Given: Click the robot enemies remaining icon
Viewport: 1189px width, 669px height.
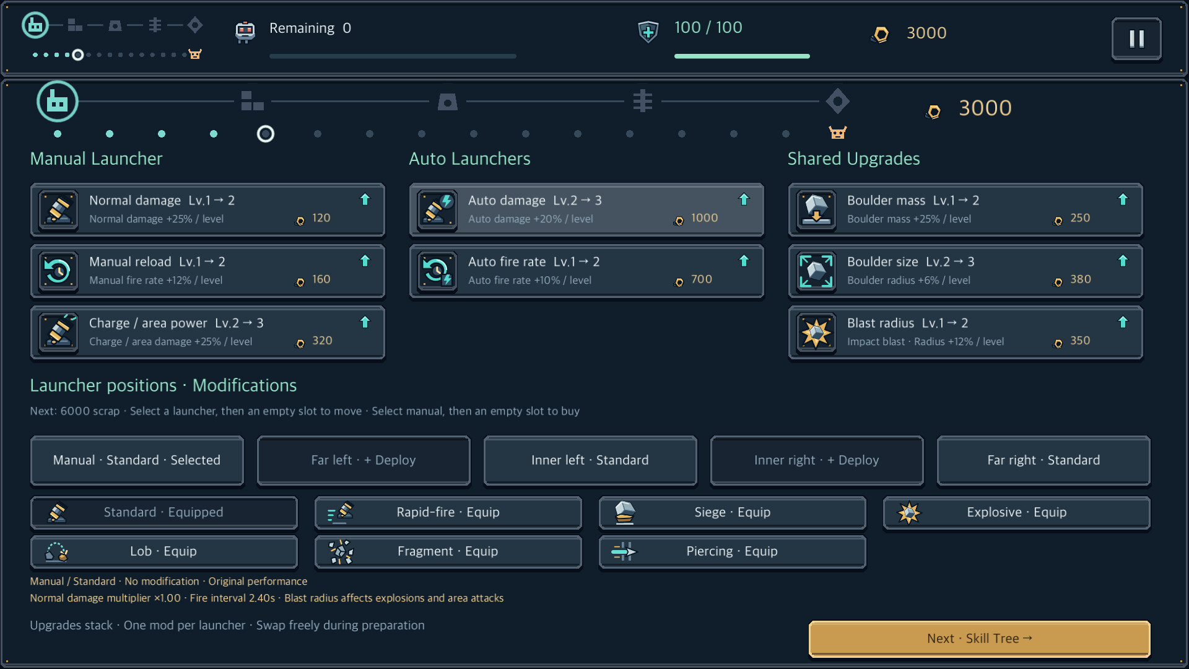Looking at the screenshot, I should [x=245, y=31].
